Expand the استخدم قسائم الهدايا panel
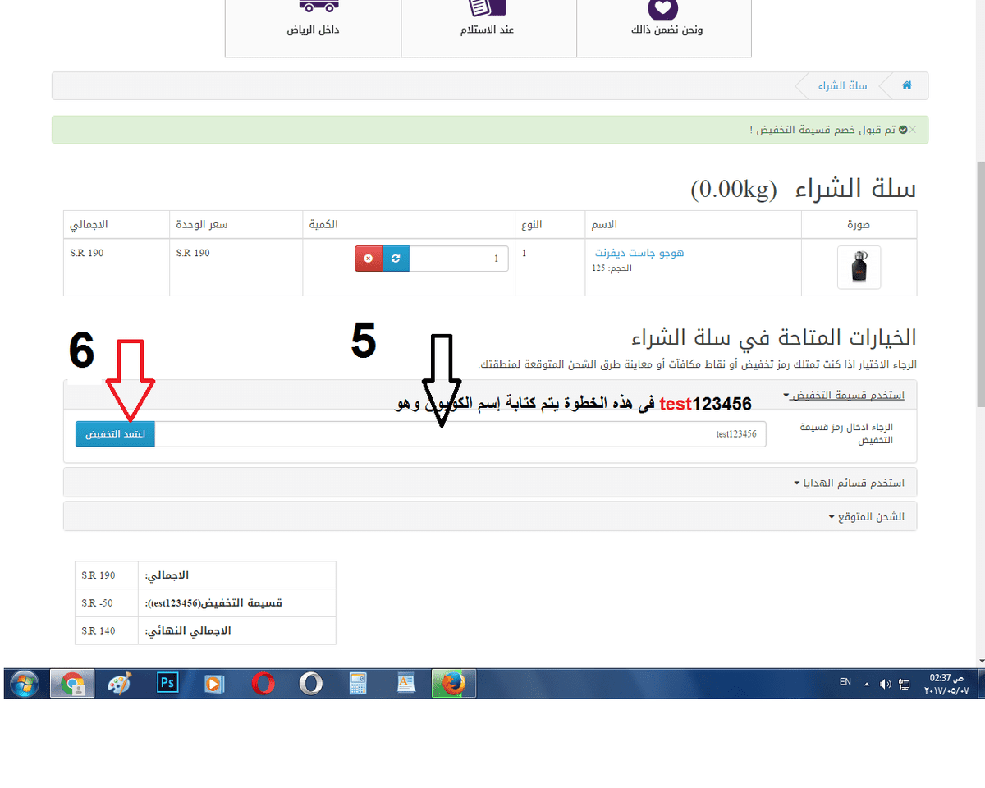Viewport: 985px width, 788px height. point(849,483)
